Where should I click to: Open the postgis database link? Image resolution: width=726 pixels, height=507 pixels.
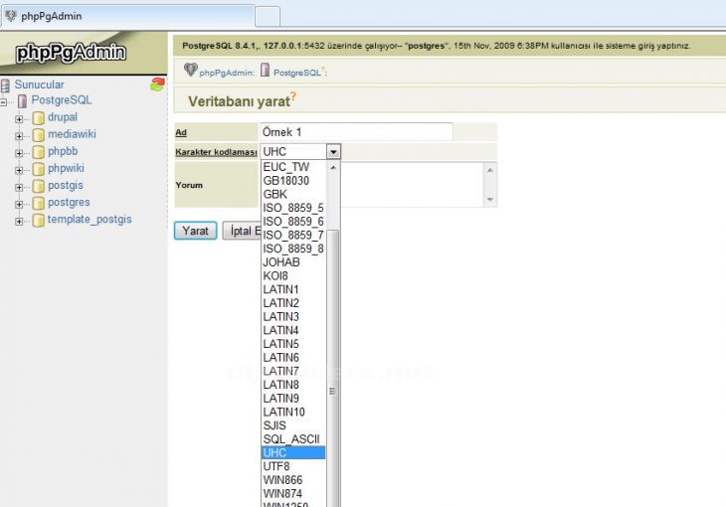(x=66, y=186)
